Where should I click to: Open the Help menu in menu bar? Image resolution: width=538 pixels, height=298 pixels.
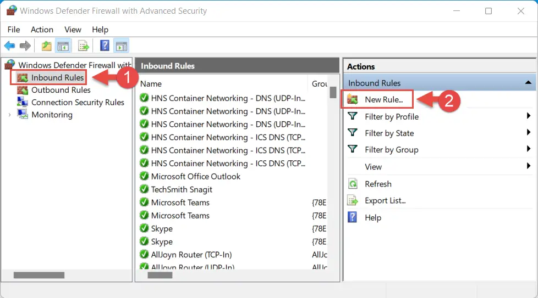100,30
